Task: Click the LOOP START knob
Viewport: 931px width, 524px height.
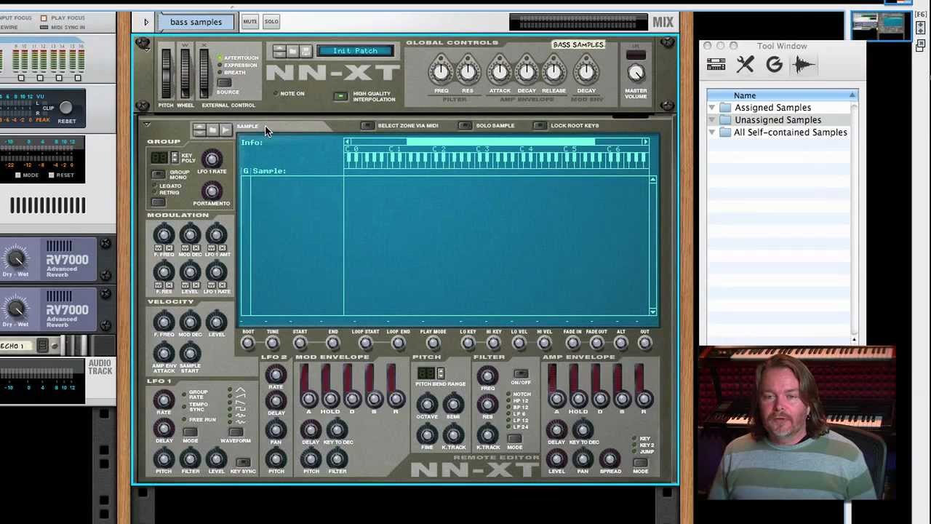Action: pos(365,344)
